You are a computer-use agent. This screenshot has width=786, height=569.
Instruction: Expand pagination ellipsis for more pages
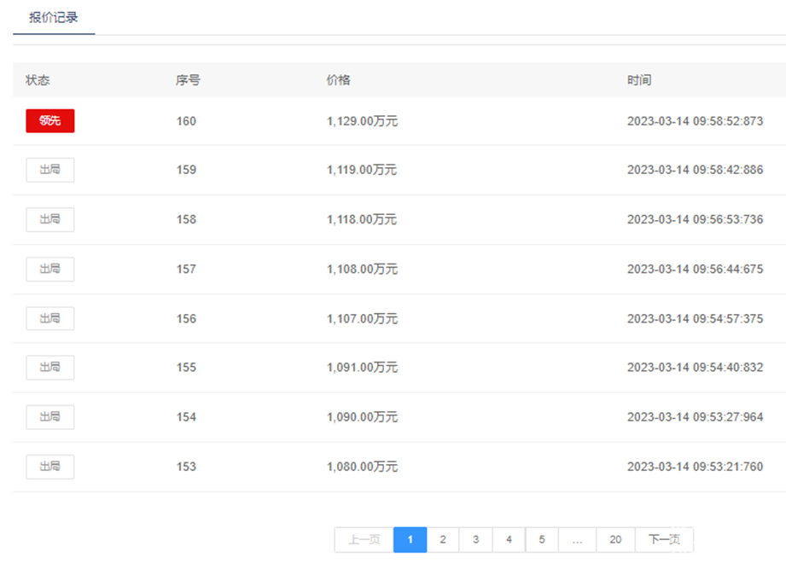[x=578, y=539]
